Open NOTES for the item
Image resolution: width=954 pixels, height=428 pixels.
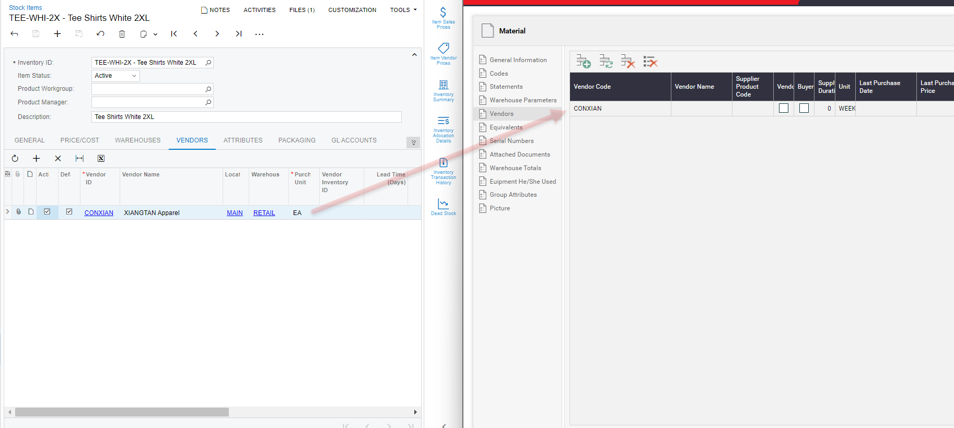pos(215,10)
